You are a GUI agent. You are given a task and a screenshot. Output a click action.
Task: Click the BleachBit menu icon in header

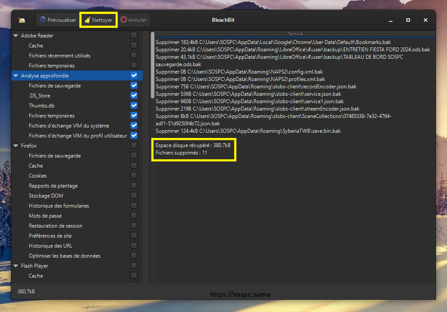coord(22,20)
